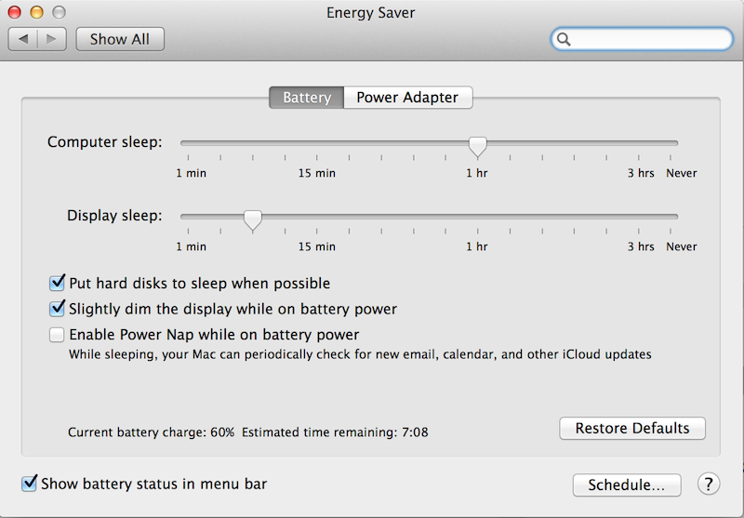Disable Put hard disks to sleep
Screen dimensions: 744x518
click(58, 283)
